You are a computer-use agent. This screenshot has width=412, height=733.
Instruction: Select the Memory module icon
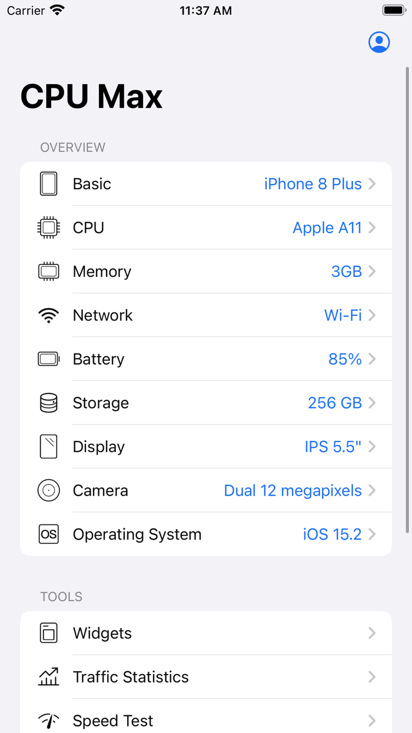click(x=48, y=271)
